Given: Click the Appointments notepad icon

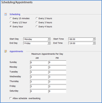Looking at the screenshot, I should click(x=6, y=51).
